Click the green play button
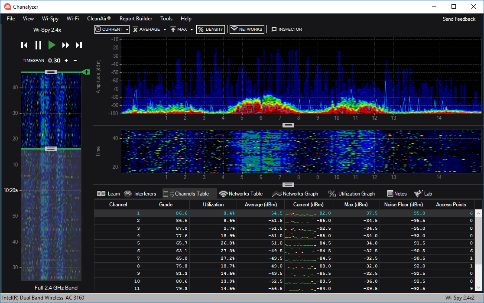The height and width of the screenshot is (303, 484). point(52,45)
